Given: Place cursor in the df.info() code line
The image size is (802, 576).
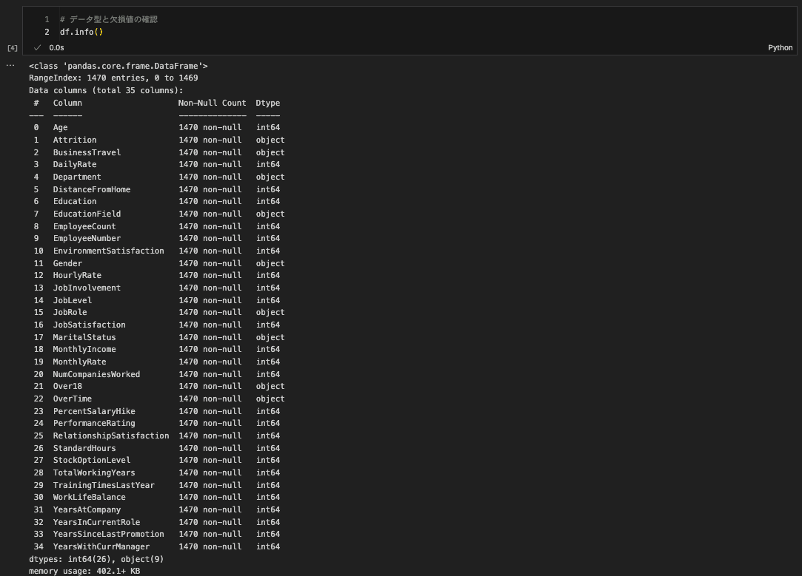Looking at the screenshot, I should coord(82,32).
